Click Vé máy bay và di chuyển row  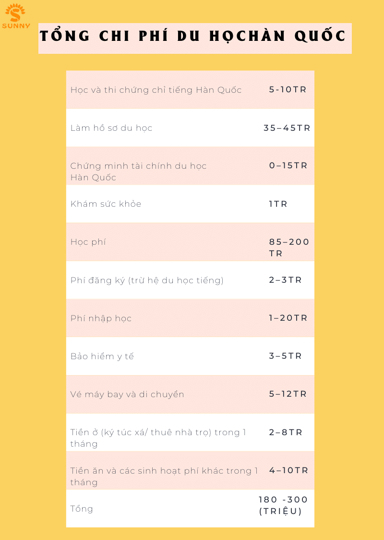pyautogui.click(x=190, y=394)
